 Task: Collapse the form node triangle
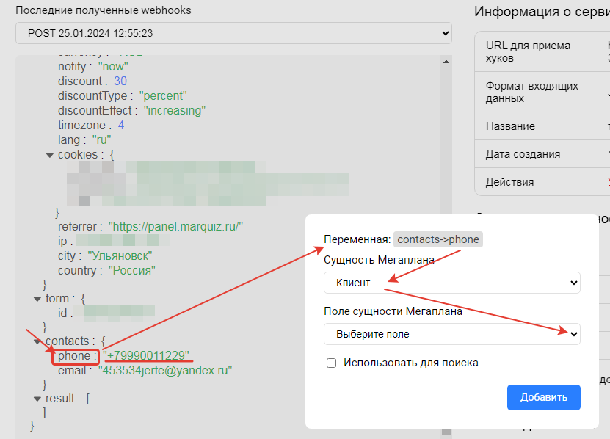(37, 299)
